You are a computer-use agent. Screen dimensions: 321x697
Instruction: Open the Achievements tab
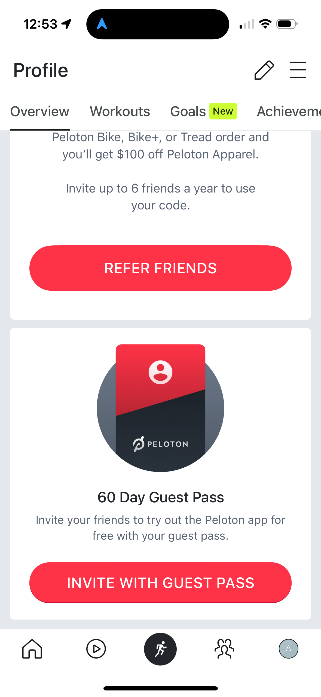click(x=289, y=112)
